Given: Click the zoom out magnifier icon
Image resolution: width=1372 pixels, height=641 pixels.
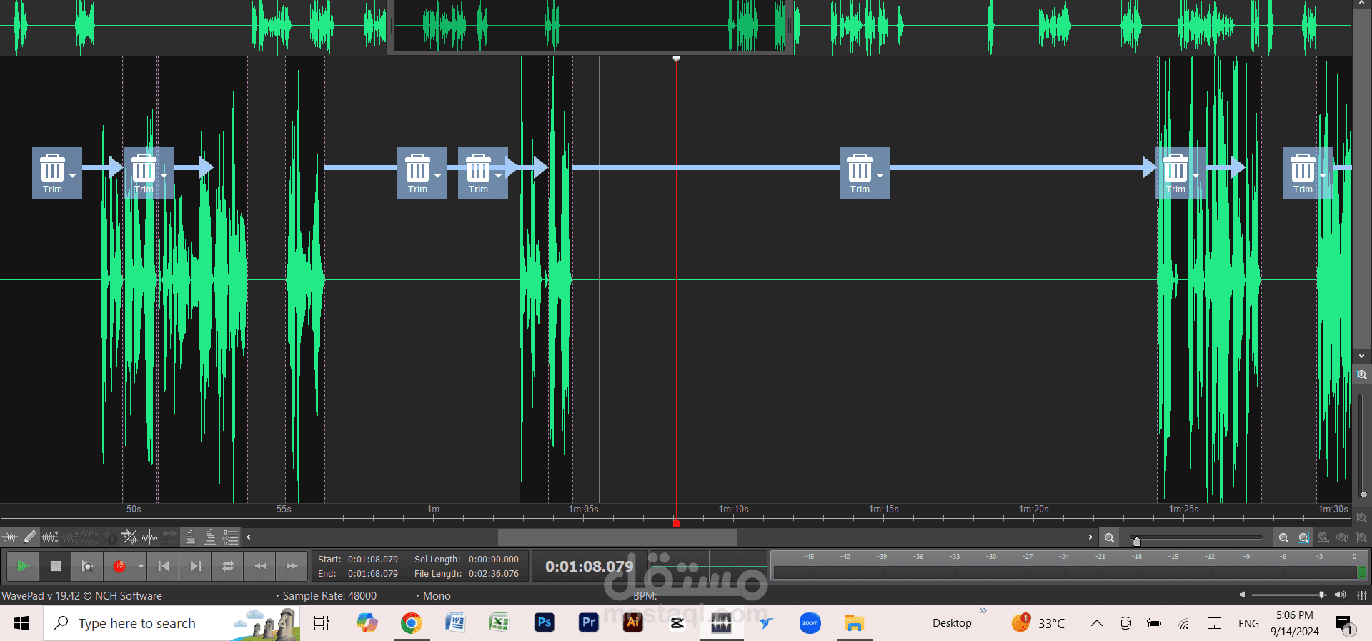Looking at the screenshot, I should (1109, 537).
